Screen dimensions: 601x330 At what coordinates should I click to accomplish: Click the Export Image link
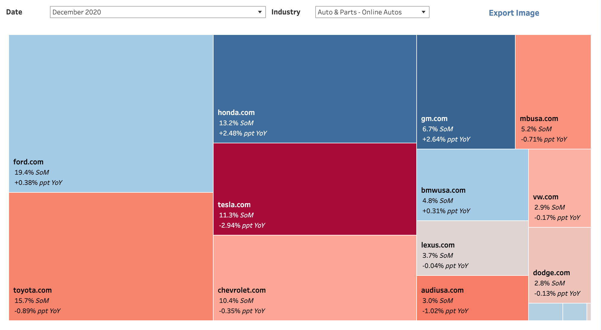pos(514,13)
